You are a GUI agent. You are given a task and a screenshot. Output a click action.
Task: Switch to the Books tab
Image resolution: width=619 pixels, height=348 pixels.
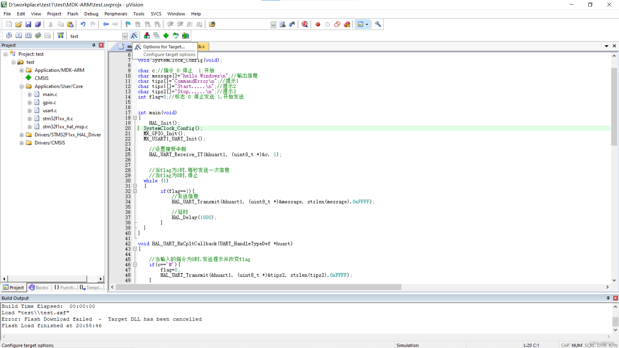(39, 287)
